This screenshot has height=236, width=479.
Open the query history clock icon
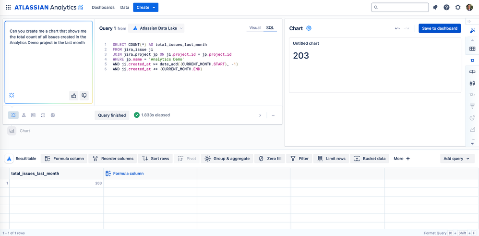pos(43,115)
